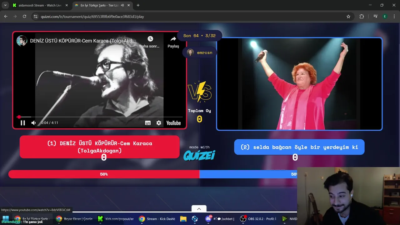Open the browser extensions menu
400x225 pixels.
tap(362, 17)
